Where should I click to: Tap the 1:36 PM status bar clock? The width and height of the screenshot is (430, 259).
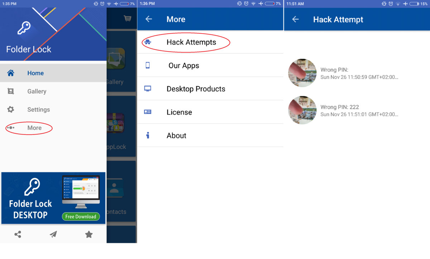click(x=147, y=4)
